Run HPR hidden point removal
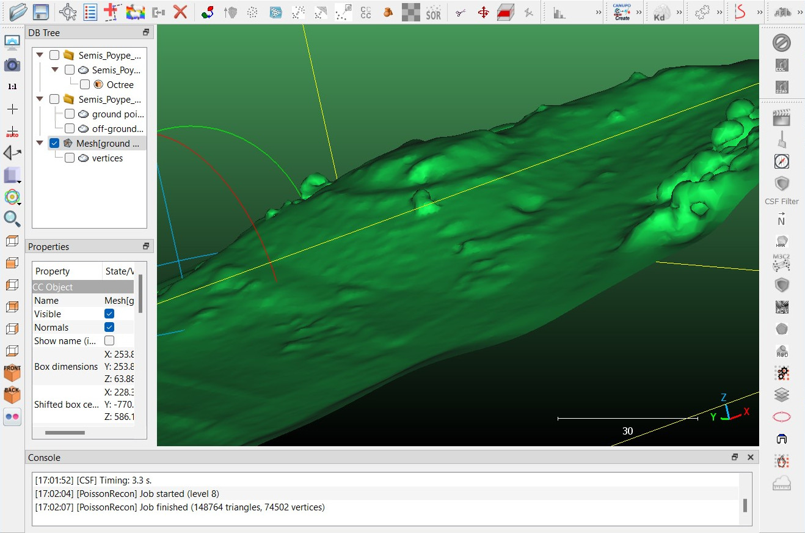805x533 pixels. pos(782,240)
